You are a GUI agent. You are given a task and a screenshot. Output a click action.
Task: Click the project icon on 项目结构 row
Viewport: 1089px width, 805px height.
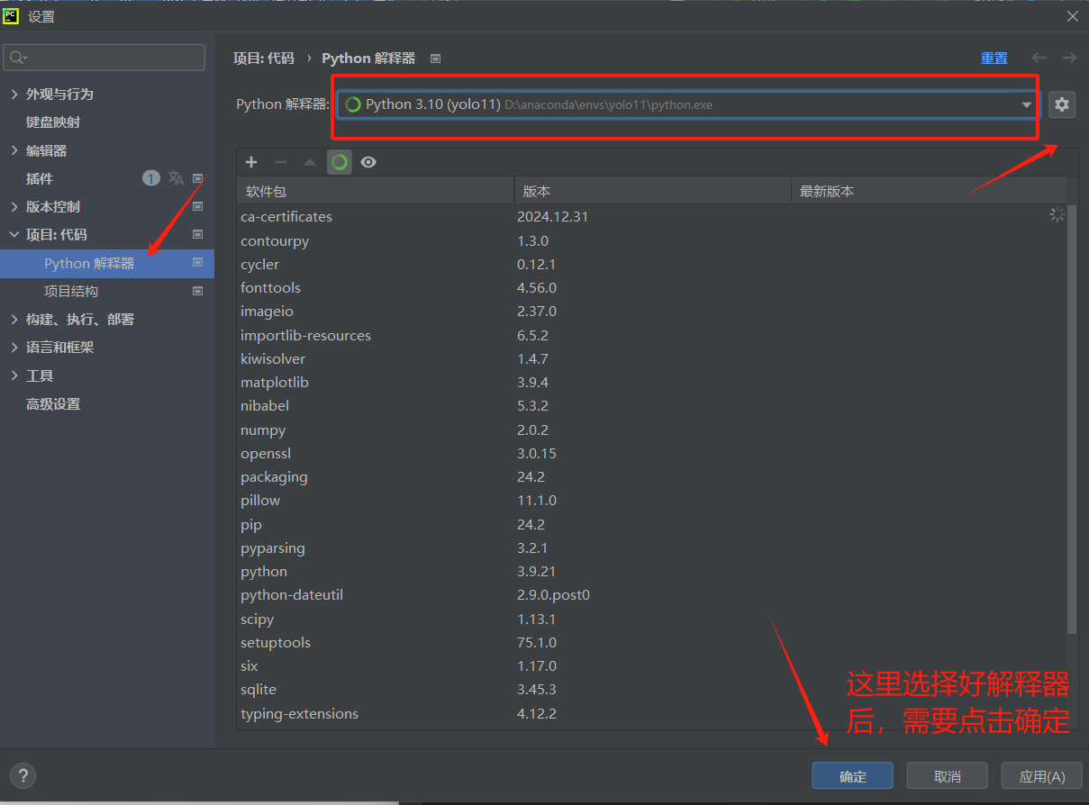[x=197, y=291]
